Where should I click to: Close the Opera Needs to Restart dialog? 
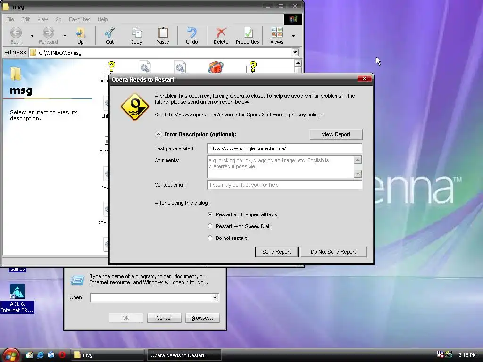pyautogui.click(x=365, y=79)
